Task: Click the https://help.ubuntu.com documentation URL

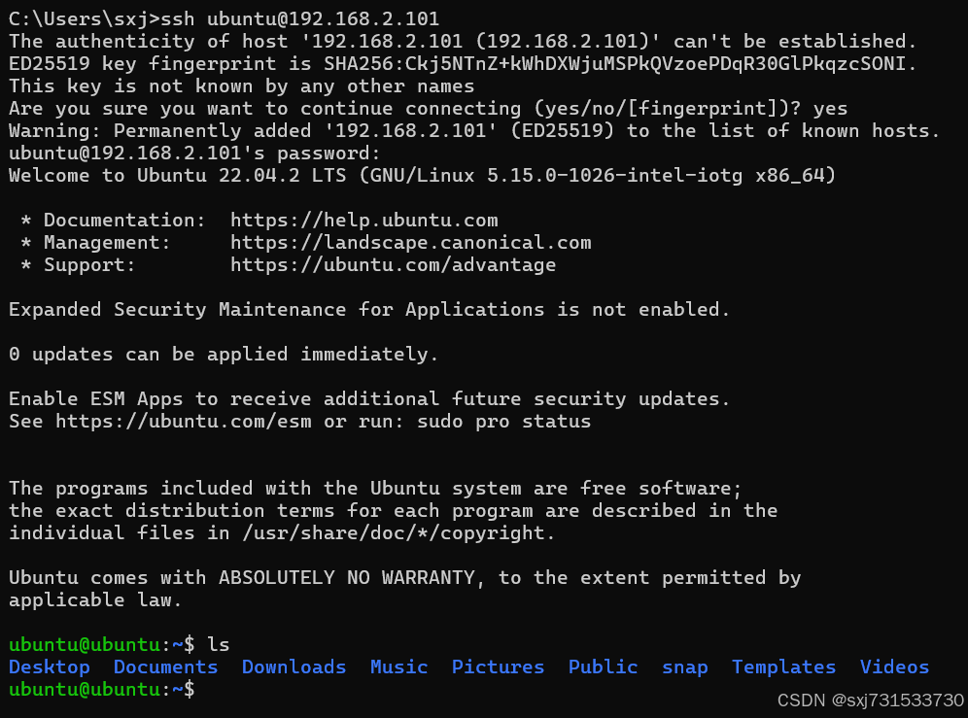Action: pos(363,221)
